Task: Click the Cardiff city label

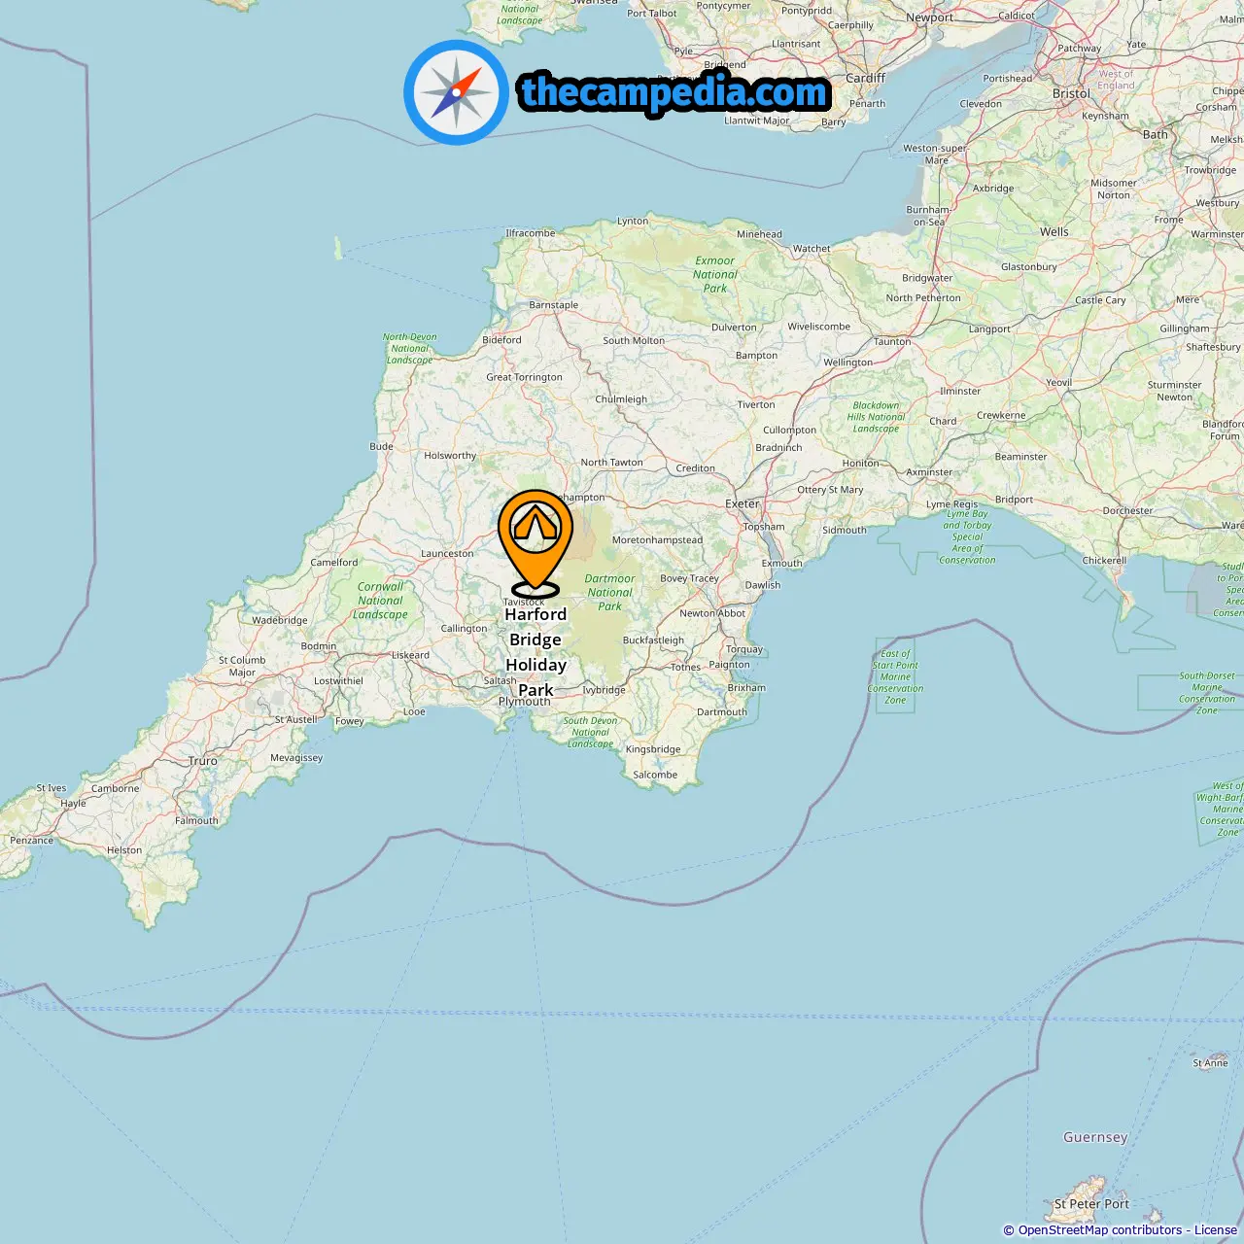Action: pos(865,78)
